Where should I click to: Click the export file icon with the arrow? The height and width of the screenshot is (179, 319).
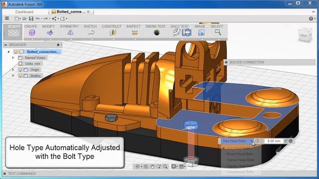63,19
